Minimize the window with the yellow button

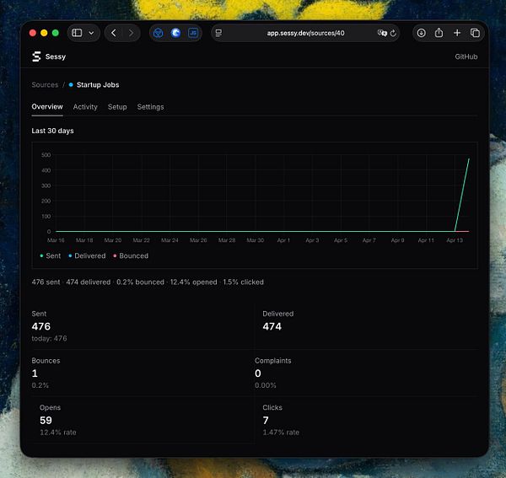pos(44,33)
